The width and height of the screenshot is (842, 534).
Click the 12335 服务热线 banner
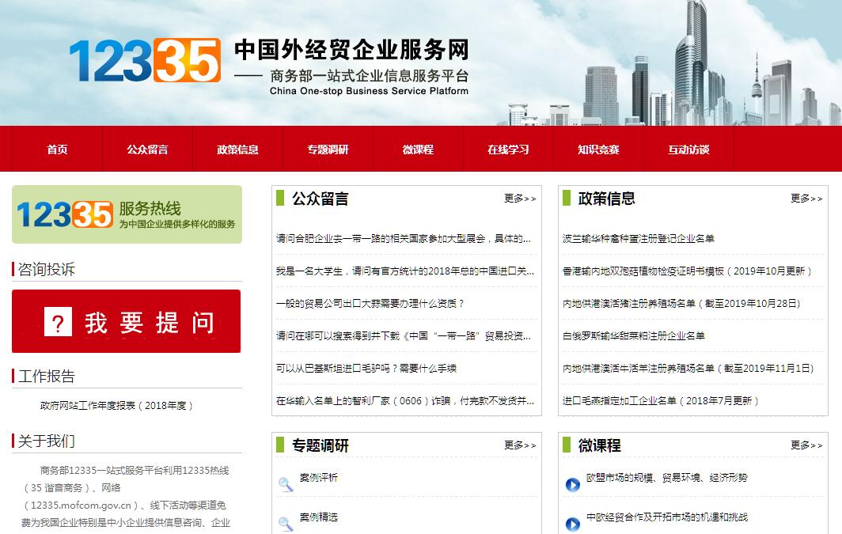[x=127, y=214]
